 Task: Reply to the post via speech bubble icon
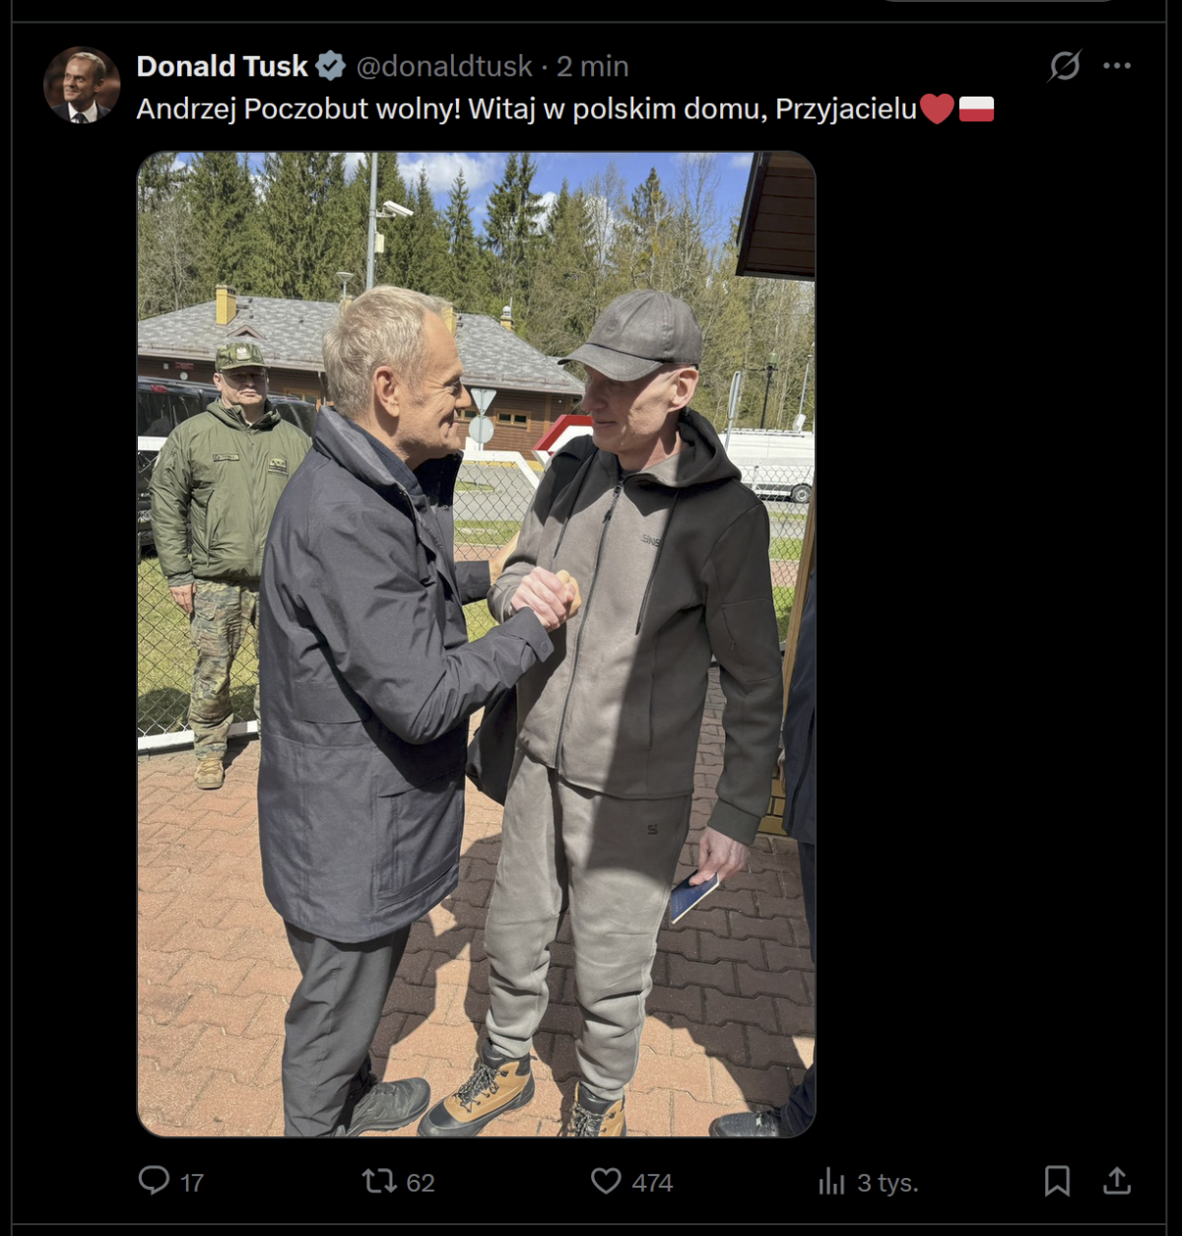pos(154,1180)
